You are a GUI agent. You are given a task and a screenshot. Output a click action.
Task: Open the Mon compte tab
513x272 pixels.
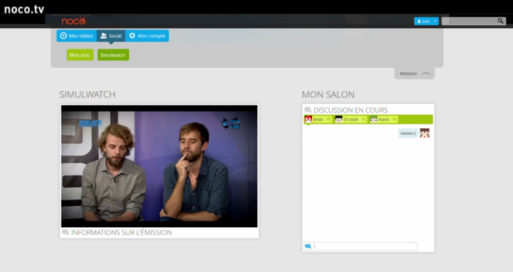(x=147, y=36)
